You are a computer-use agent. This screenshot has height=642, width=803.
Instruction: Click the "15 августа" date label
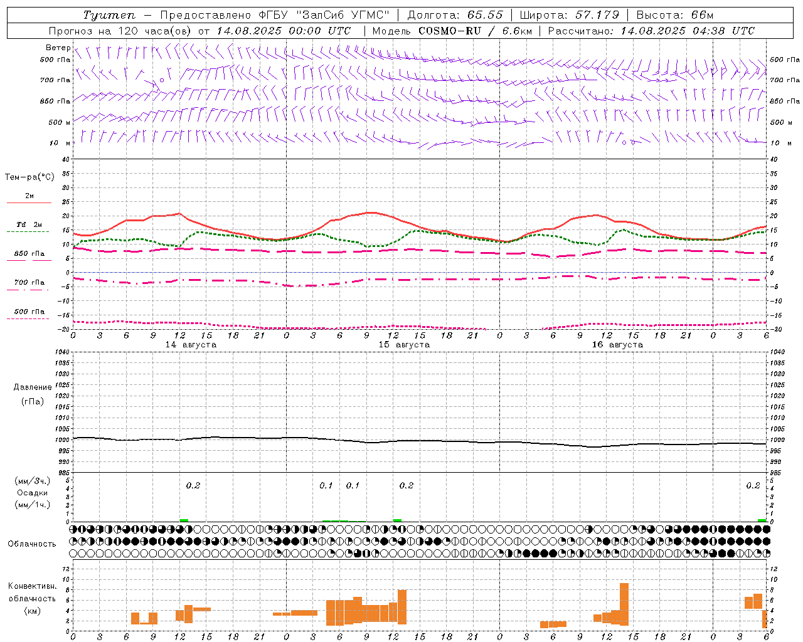(x=404, y=345)
